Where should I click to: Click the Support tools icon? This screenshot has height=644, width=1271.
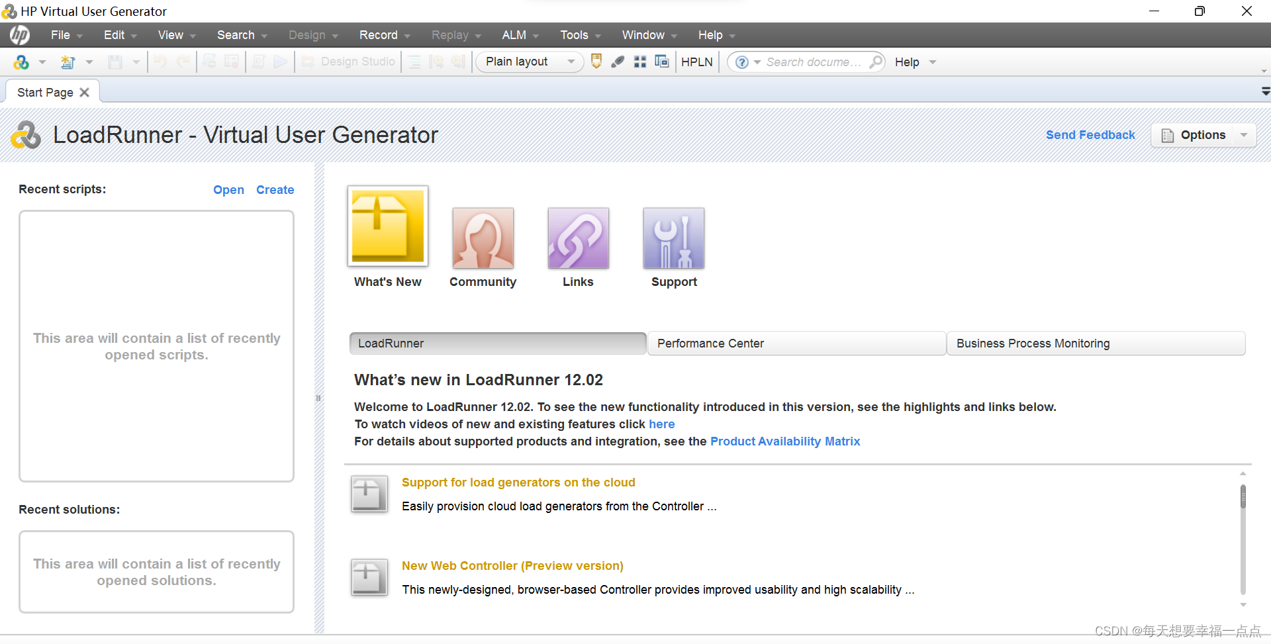point(674,238)
